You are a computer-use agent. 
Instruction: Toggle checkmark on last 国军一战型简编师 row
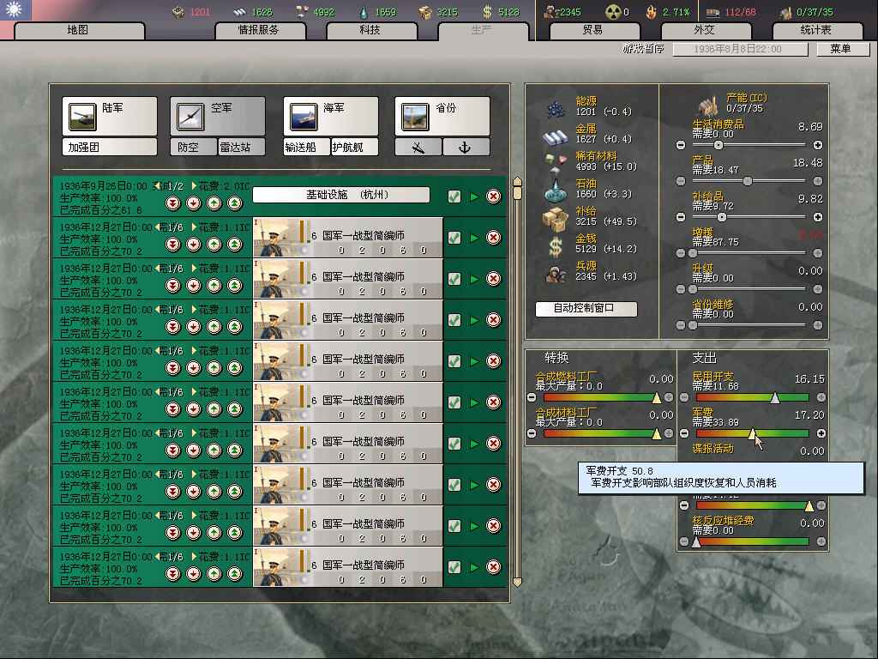[454, 567]
